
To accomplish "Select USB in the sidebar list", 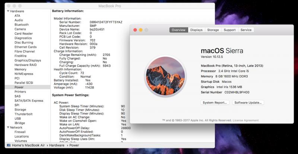I will (18, 118).
